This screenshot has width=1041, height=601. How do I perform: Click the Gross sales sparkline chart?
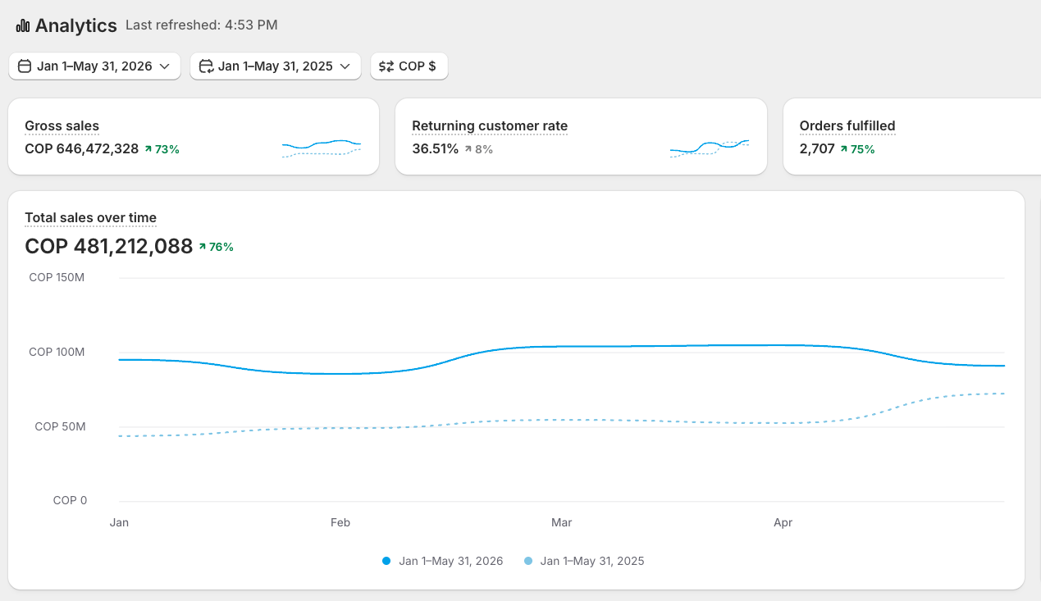click(x=322, y=148)
